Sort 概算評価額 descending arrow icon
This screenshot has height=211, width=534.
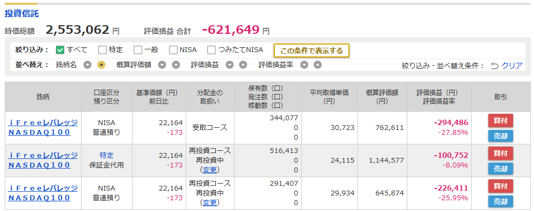tap(162, 65)
